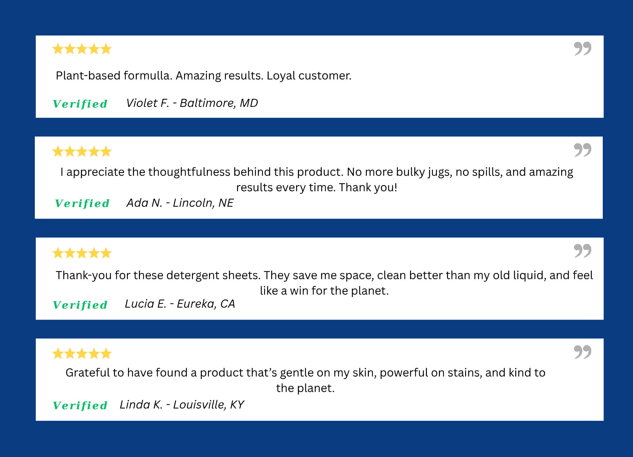Click the 'Plant-based formulla' review text
The height and width of the screenshot is (457, 633).
204,76
